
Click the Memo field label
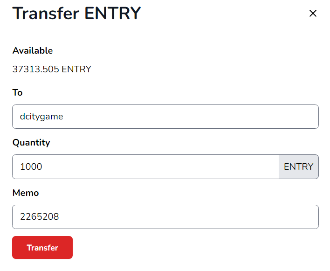tap(26, 193)
